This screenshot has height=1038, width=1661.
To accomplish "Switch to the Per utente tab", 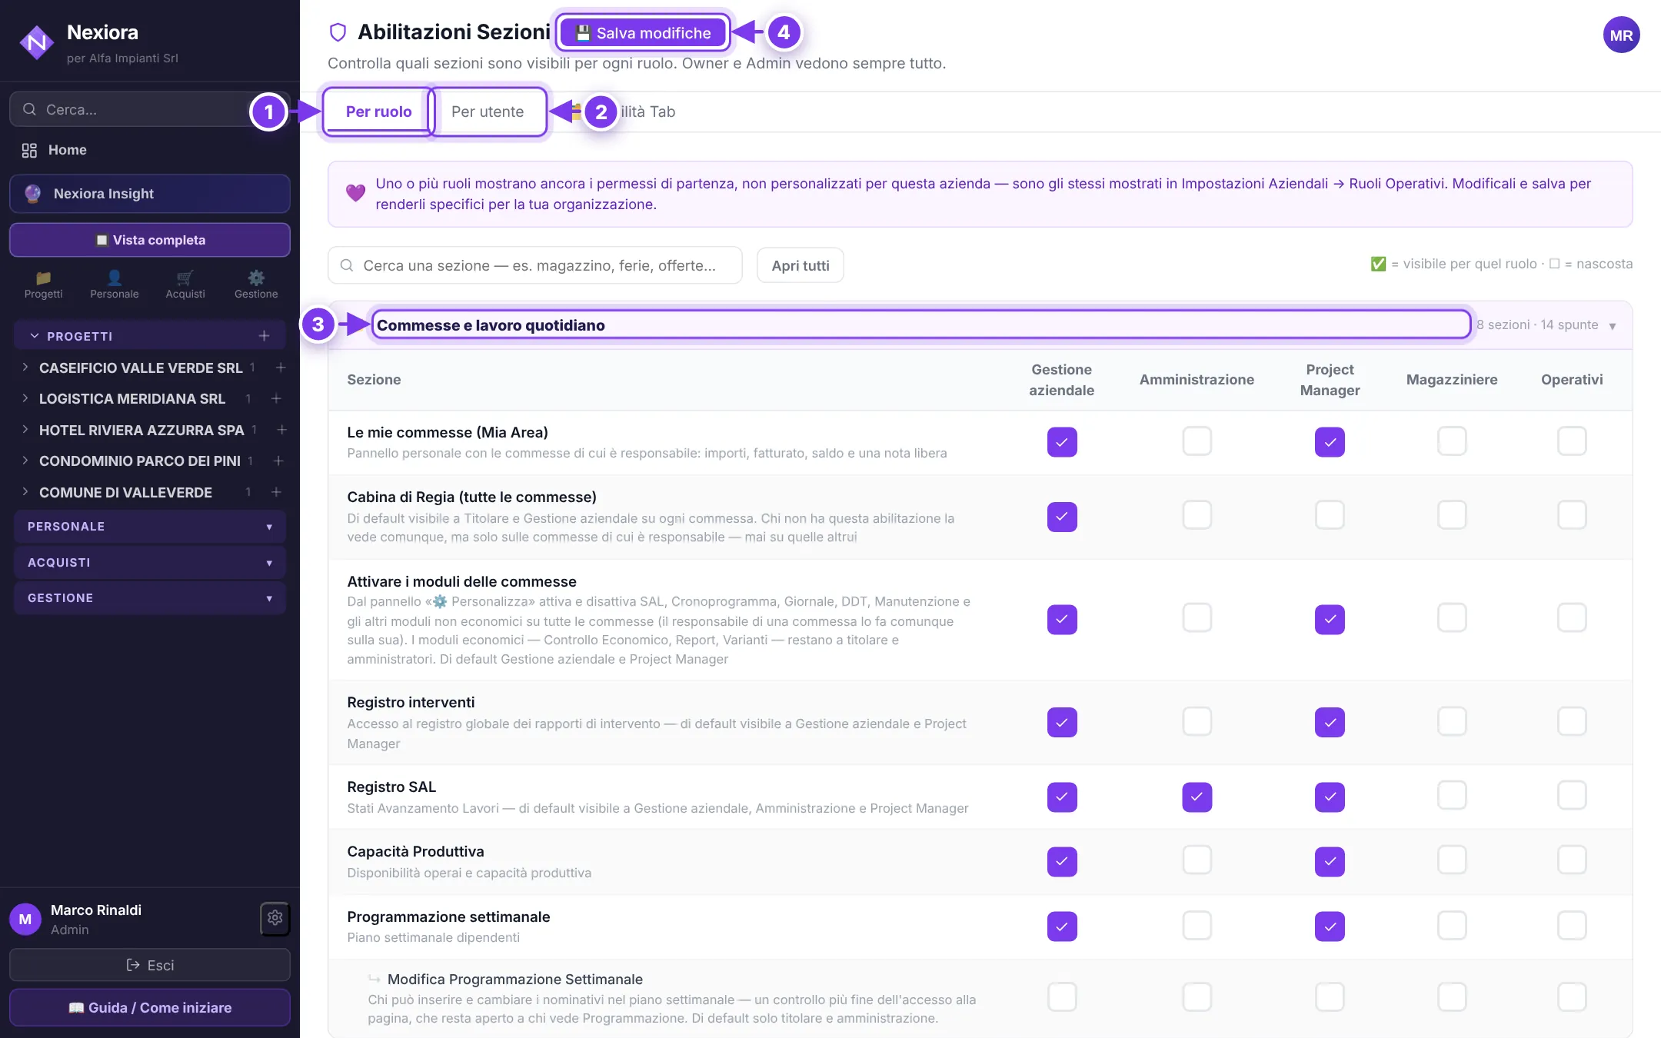I will pos(488,111).
